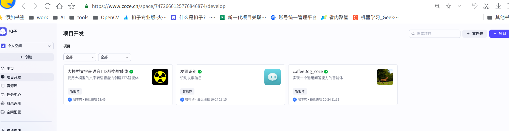The width and height of the screenshot is (509, 131).
Task: Click 智能体 tag on coffeeDog_coze card
Action: tap(300, 91)
